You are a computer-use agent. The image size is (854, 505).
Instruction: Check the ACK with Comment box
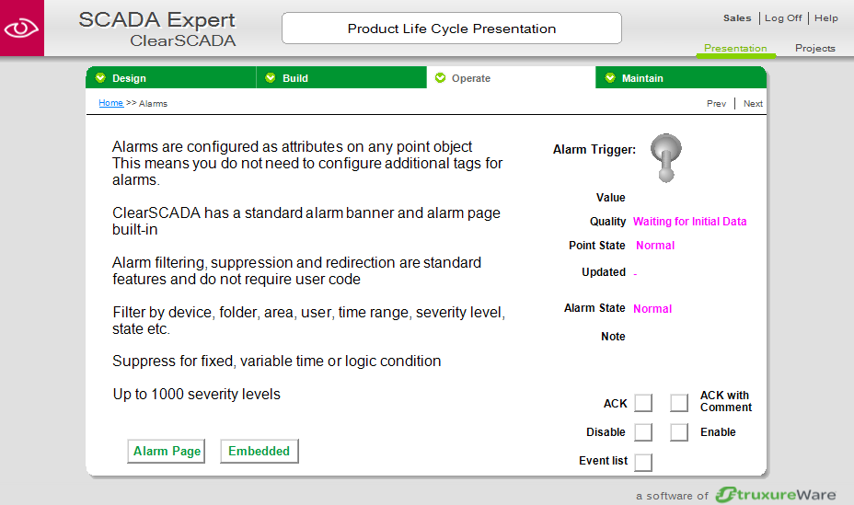click(679, 403)
